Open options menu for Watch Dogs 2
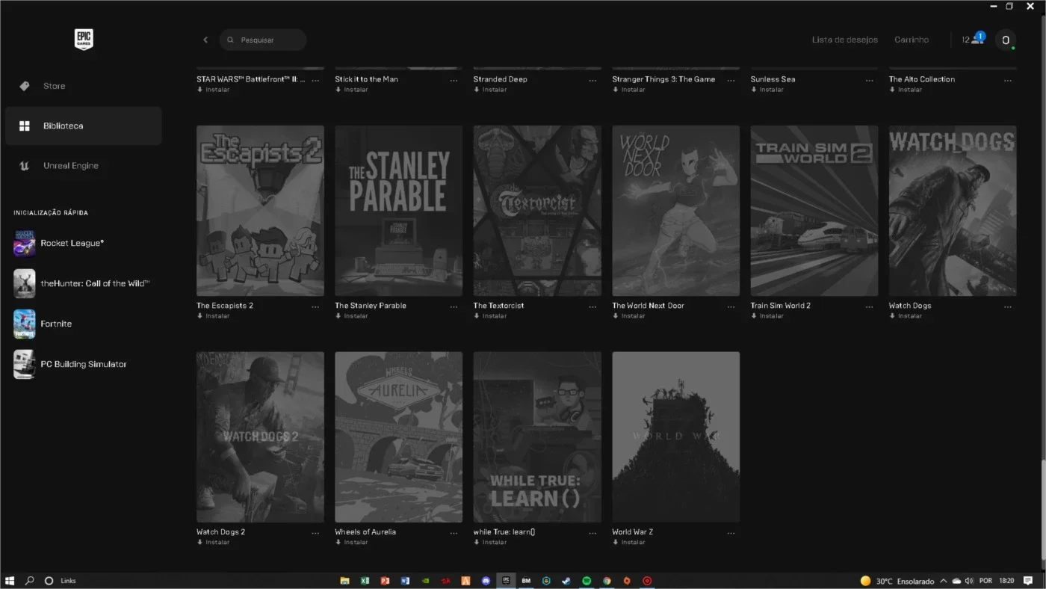Viewport: 1046px width, 589px height. tap(315, 532)
